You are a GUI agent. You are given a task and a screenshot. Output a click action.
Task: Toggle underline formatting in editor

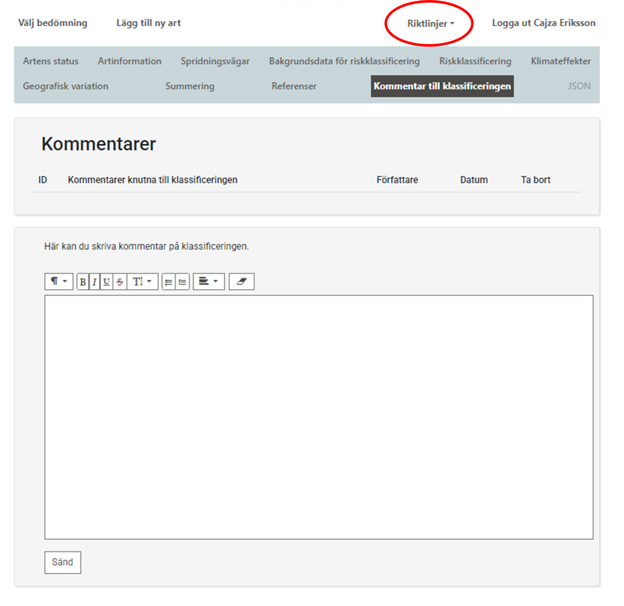point(106,282)
